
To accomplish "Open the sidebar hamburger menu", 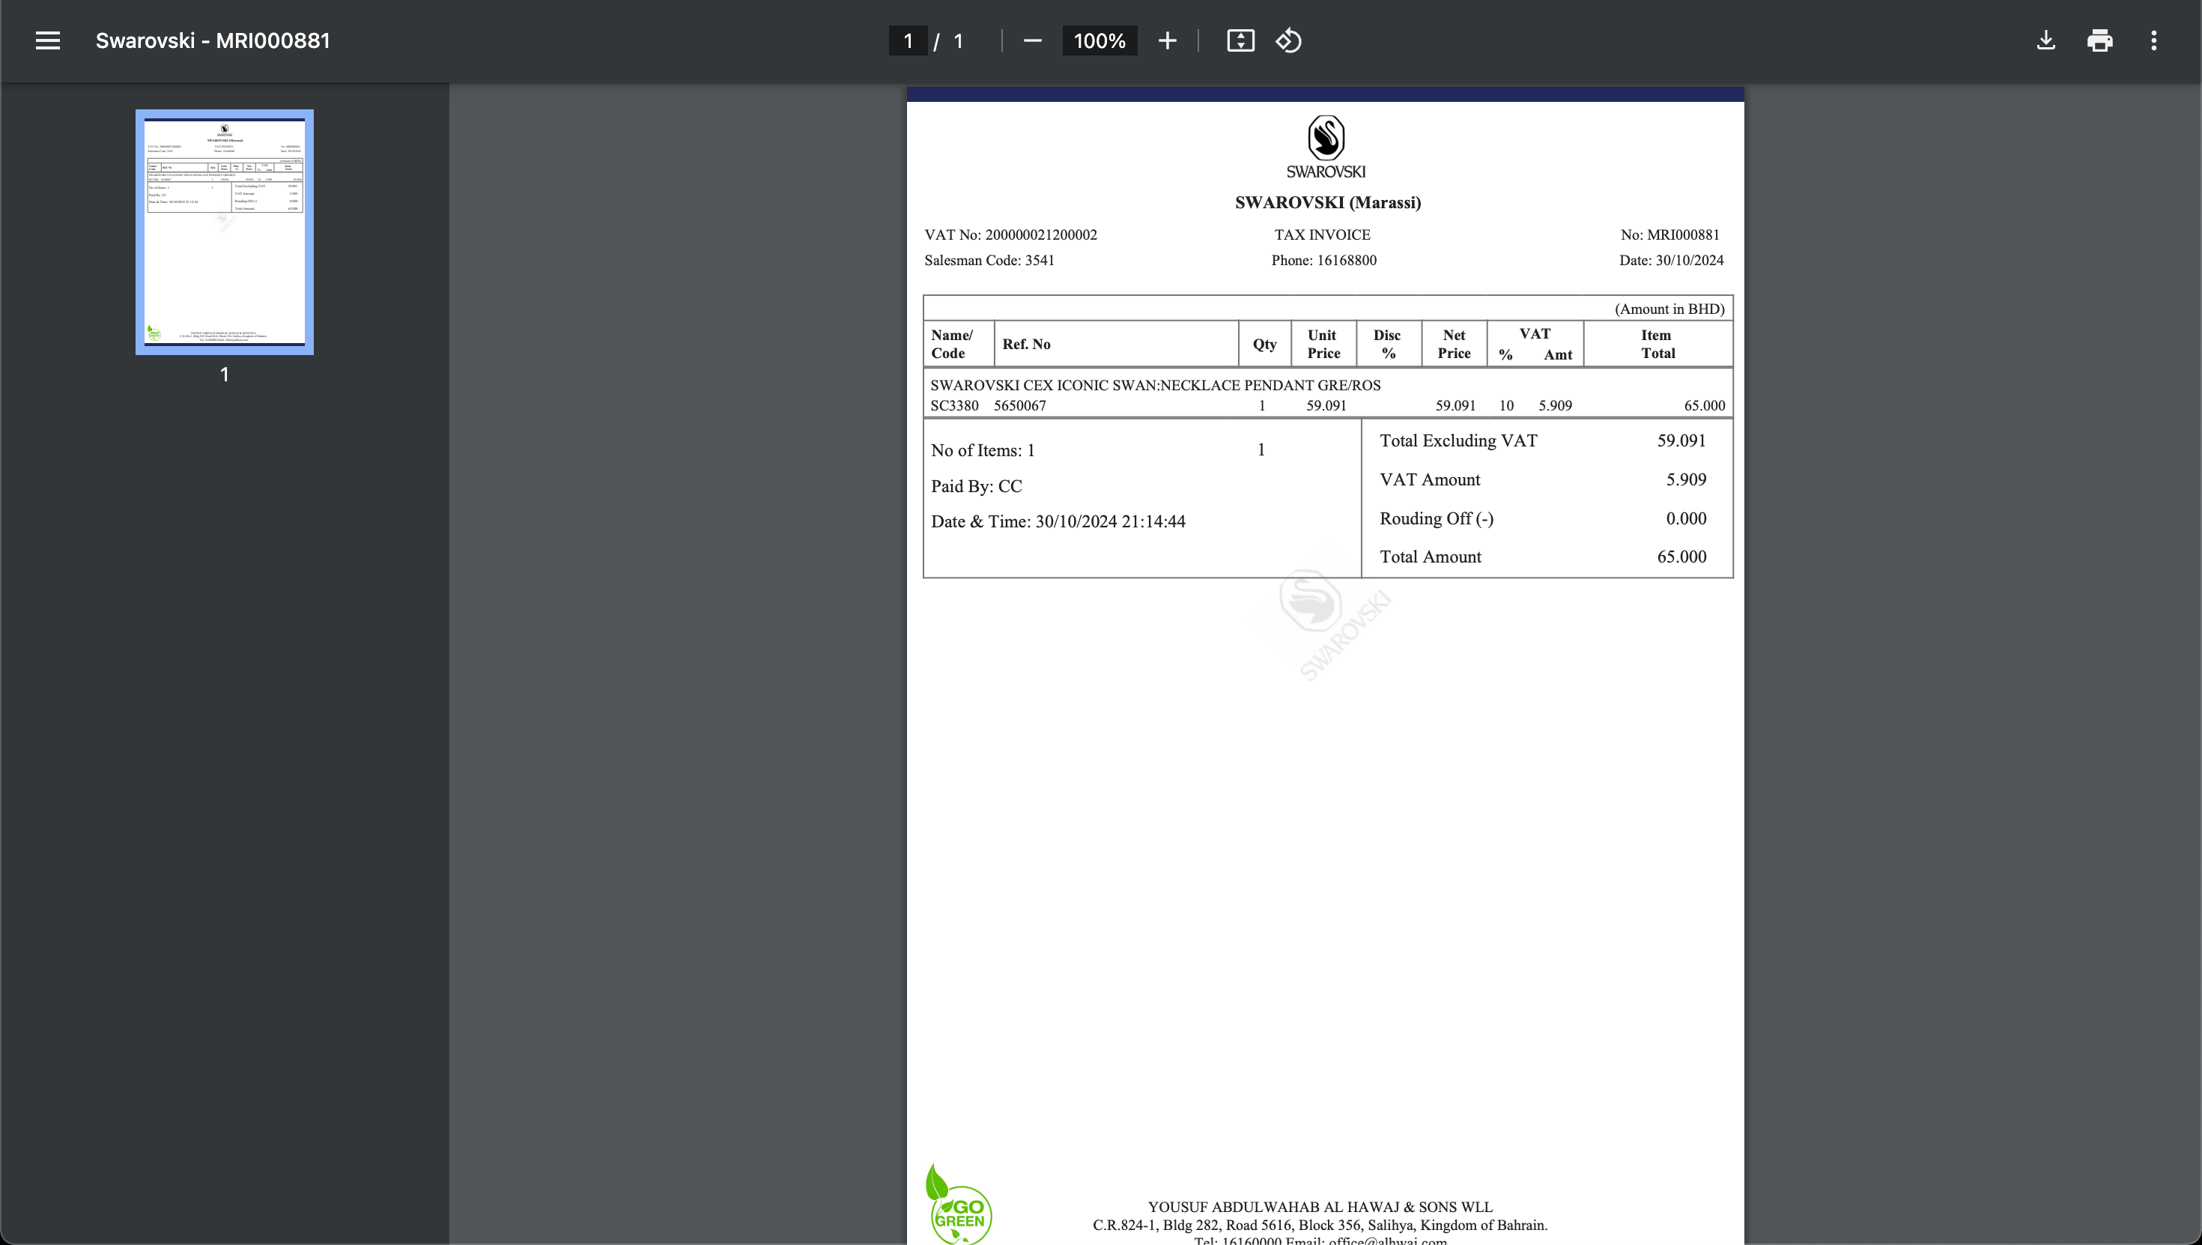I will pyautogui.click(x=48, y=40).
